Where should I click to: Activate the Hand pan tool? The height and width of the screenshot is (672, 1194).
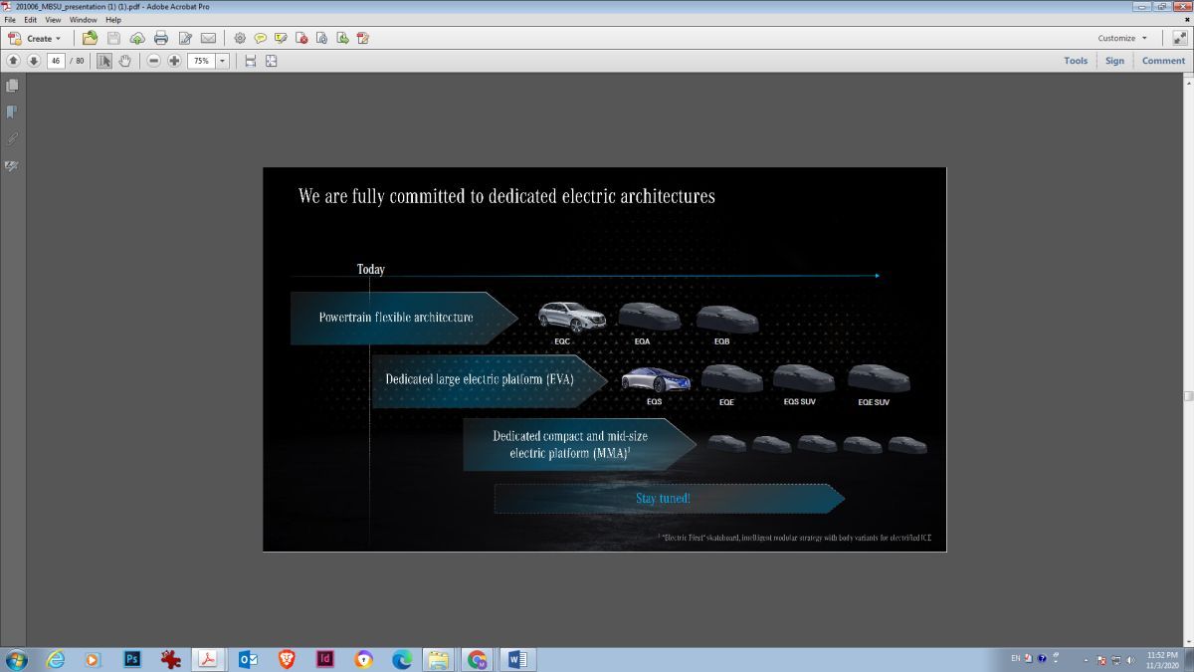(125, 61)
